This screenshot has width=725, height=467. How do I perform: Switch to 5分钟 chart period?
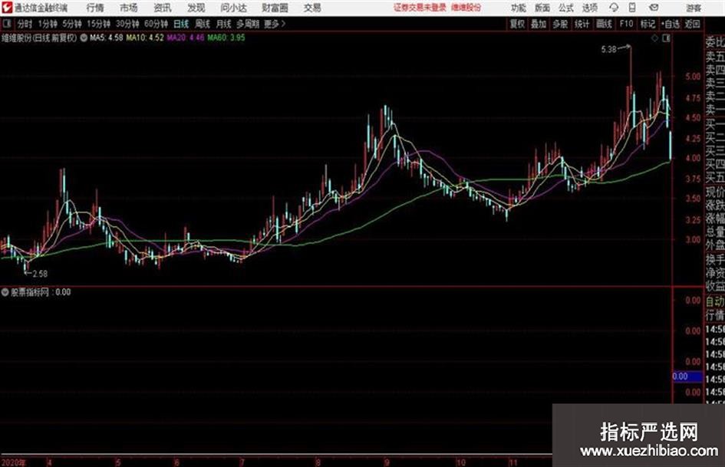72,24
